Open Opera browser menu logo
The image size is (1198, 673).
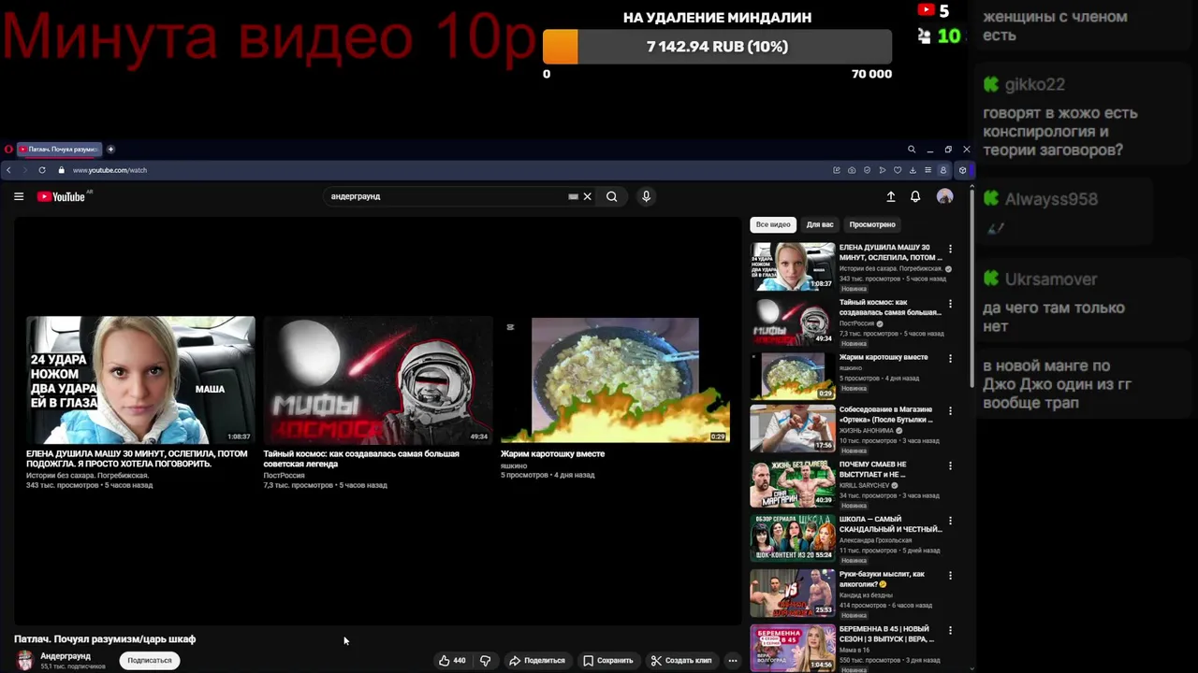pyautogui.click(x=8, y=150)
